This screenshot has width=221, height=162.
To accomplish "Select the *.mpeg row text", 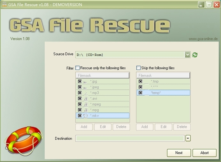I will pos(95,104).
